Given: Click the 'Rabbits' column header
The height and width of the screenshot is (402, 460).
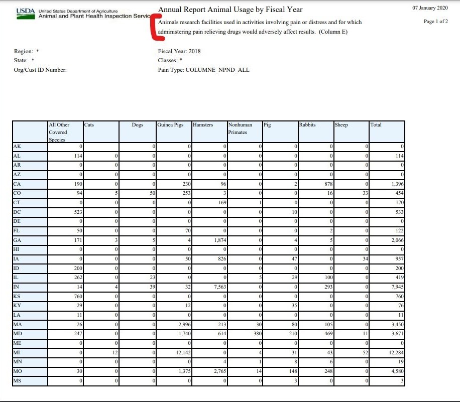Looking at the screenshot, I should pos(307,125).
